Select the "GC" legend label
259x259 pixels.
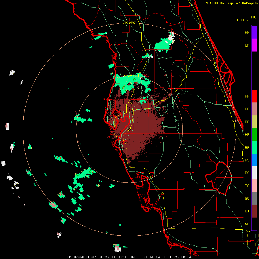247,199
